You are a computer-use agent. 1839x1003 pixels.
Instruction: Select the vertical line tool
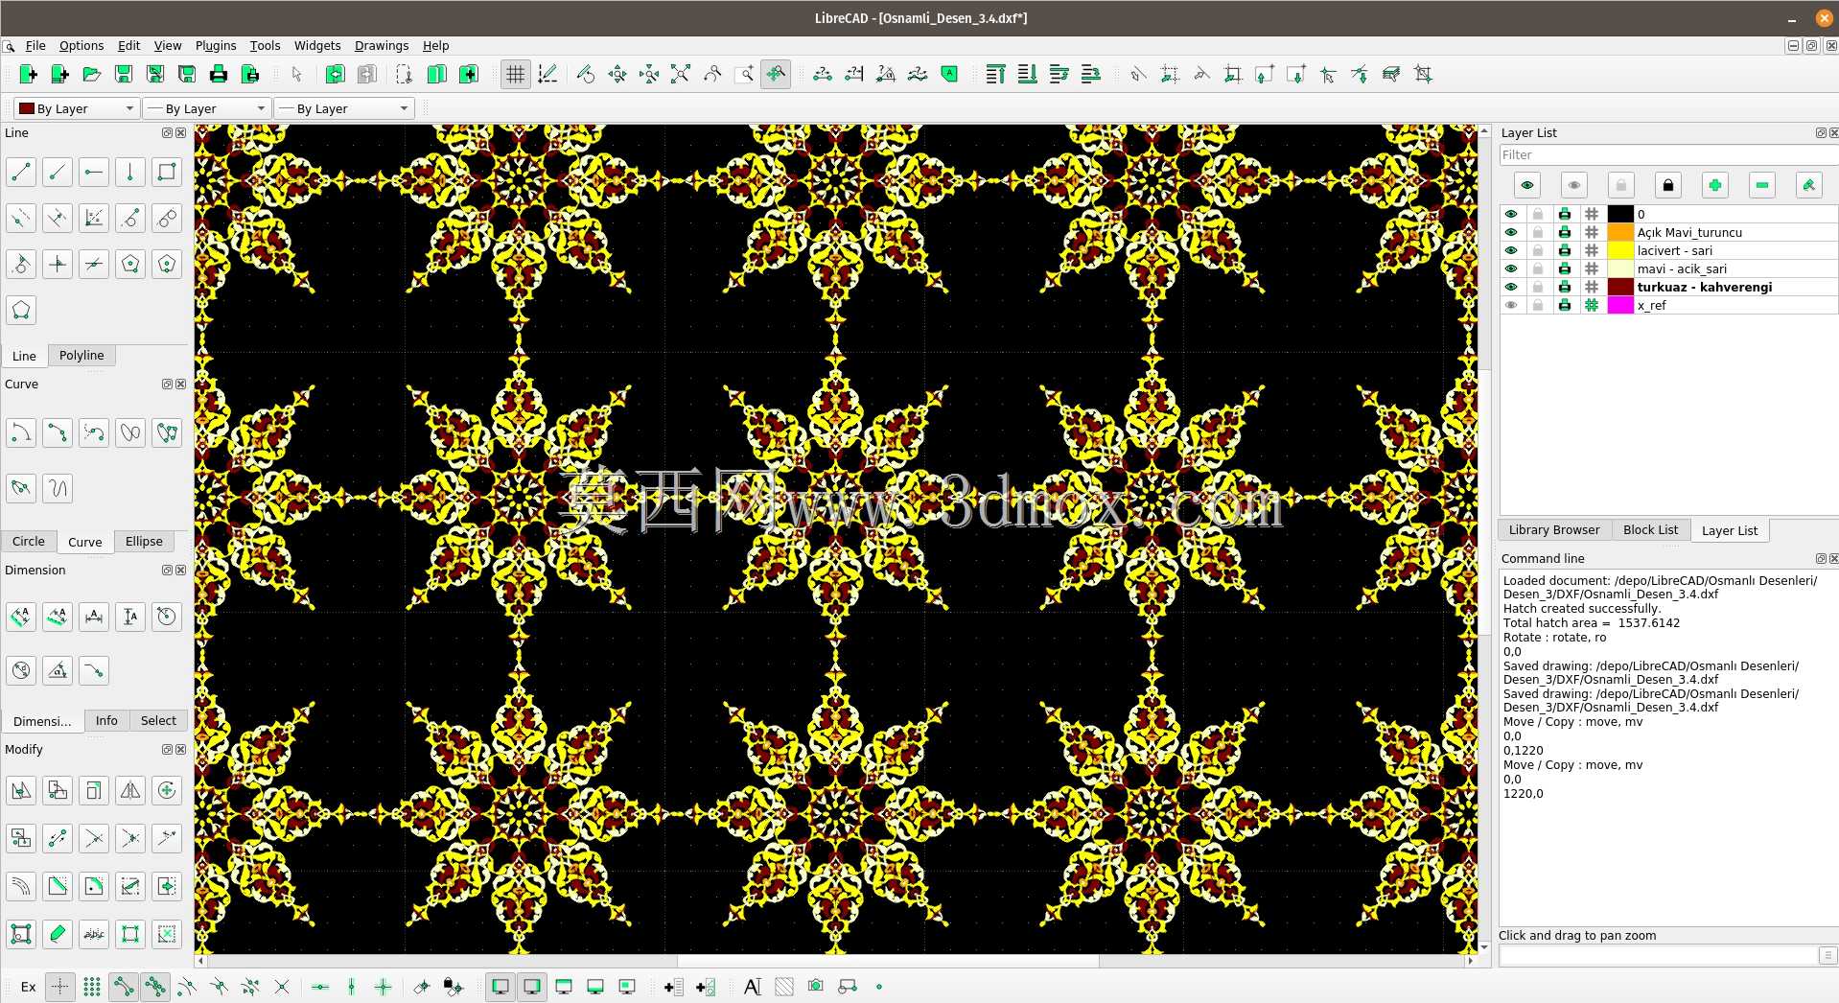pyautogui.click(x=130, y=173)
